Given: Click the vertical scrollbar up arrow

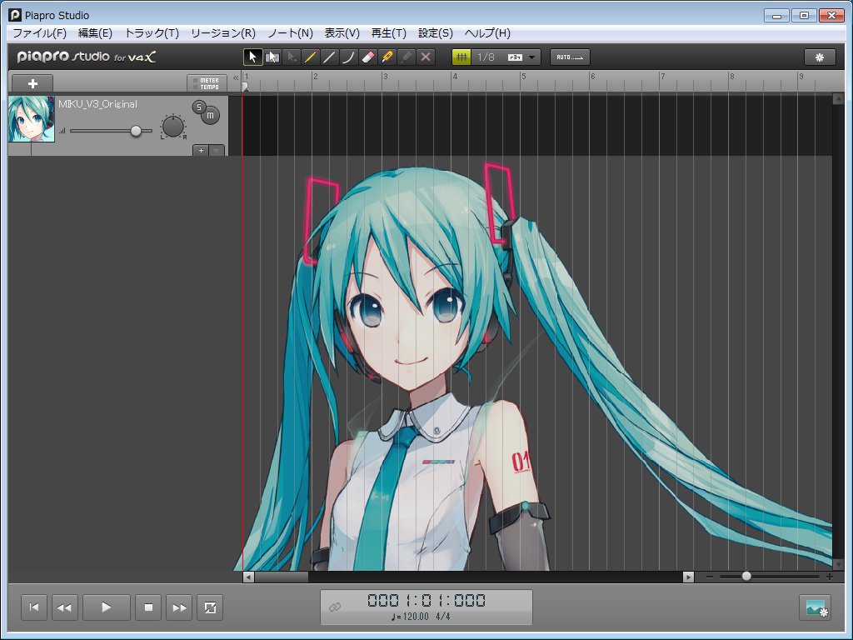Looking at the screenshot, I should [838, 99].
